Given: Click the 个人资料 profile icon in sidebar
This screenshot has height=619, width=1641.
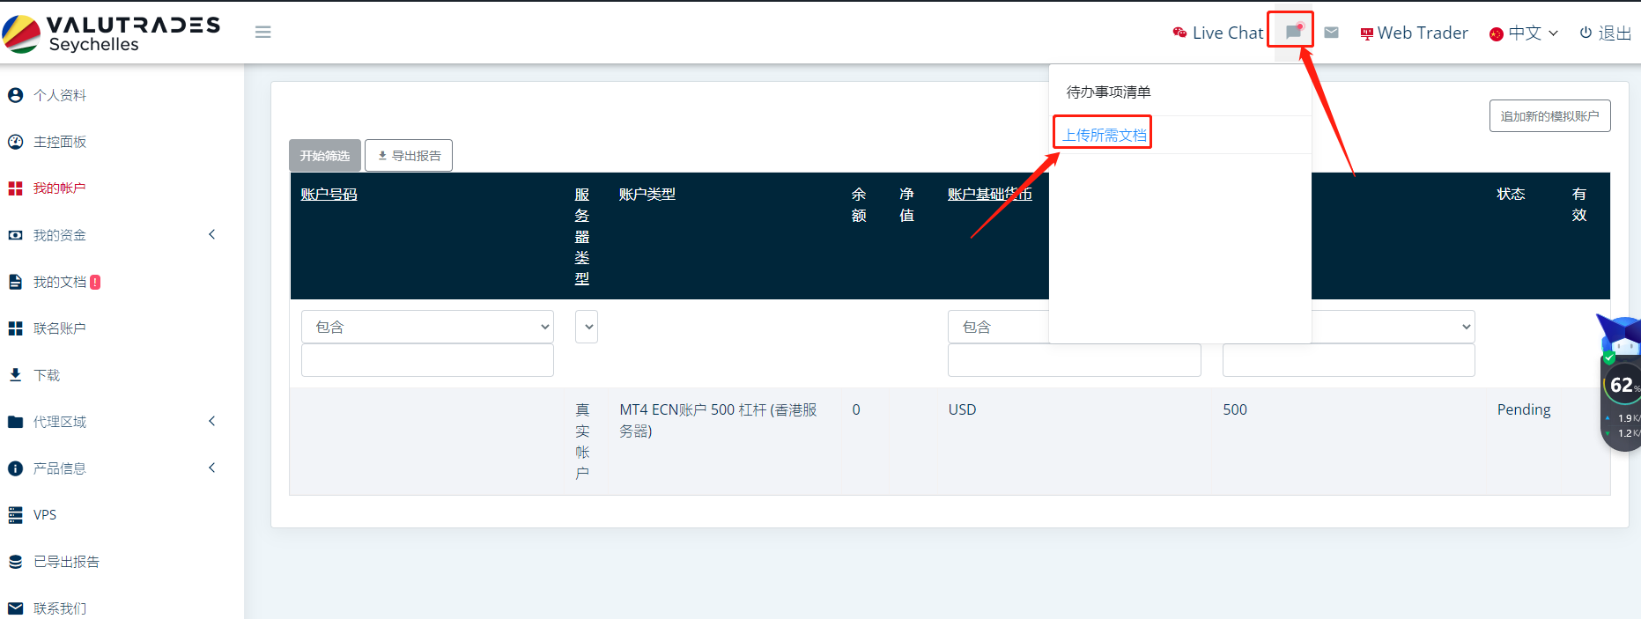Looking at the screenshot, I should click(x=15, y=95).
